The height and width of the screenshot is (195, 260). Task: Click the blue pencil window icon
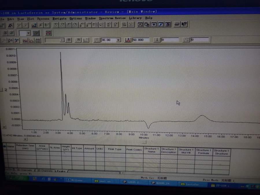[161, 25]
